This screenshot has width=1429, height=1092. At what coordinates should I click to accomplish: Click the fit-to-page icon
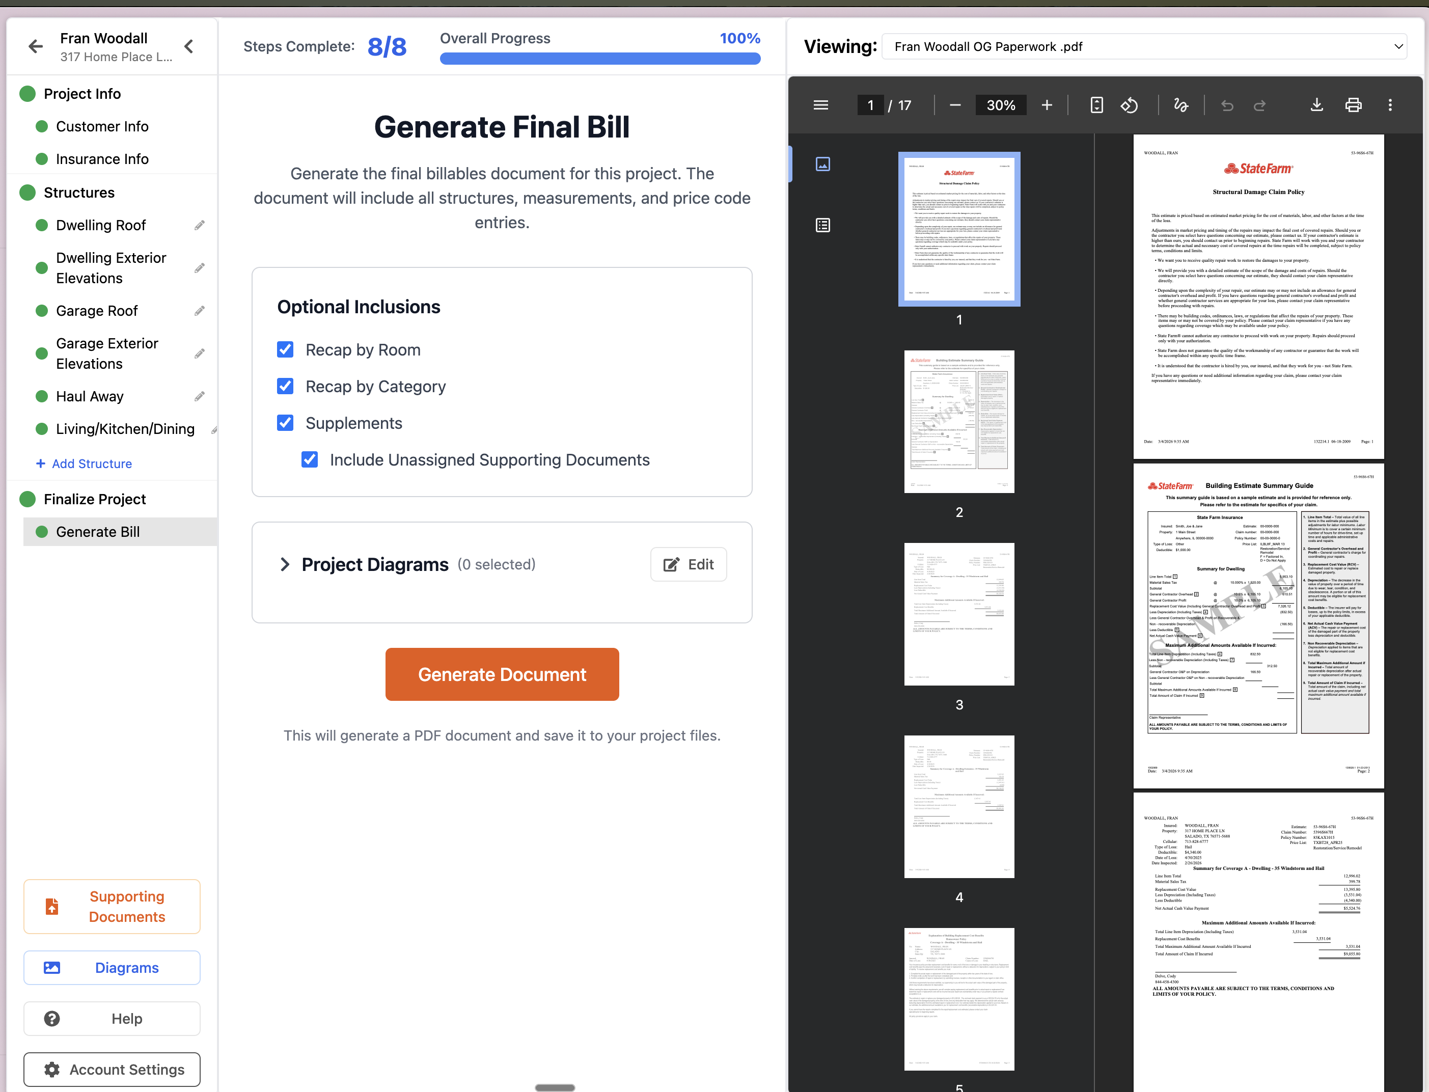[x=1096, y=105]
